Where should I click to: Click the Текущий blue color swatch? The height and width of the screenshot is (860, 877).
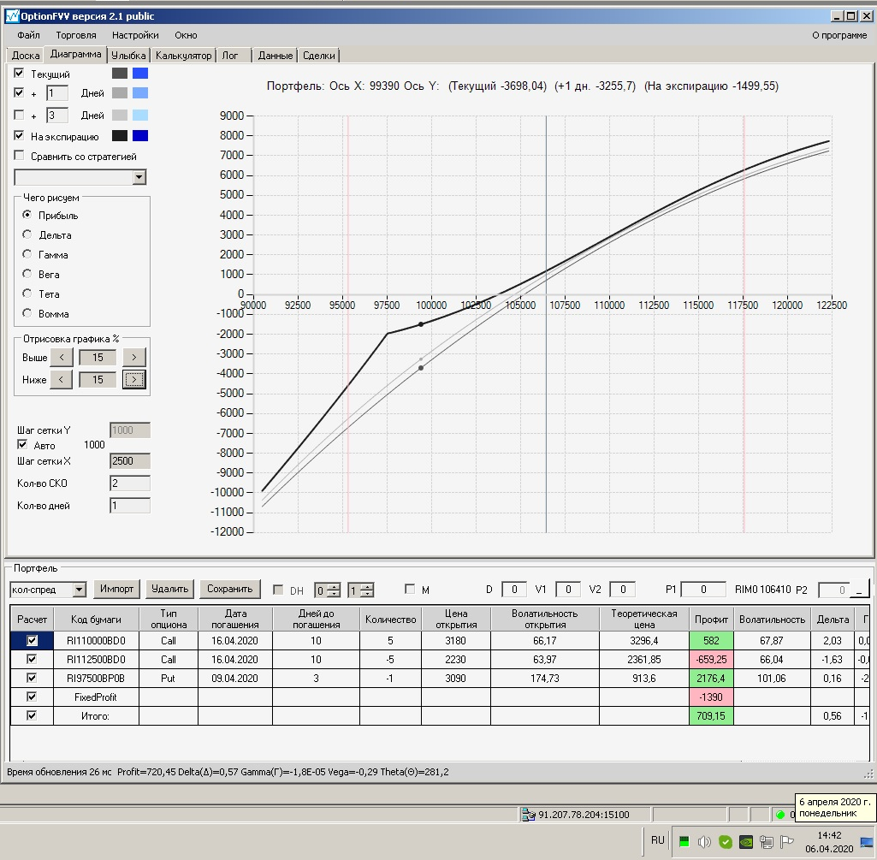point(140,74)
